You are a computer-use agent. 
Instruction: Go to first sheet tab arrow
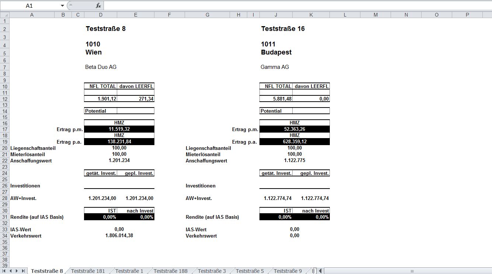(x=4, y=271)
